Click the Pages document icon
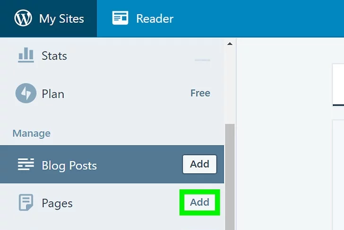344x230 pixels. [x=26, y=203]
